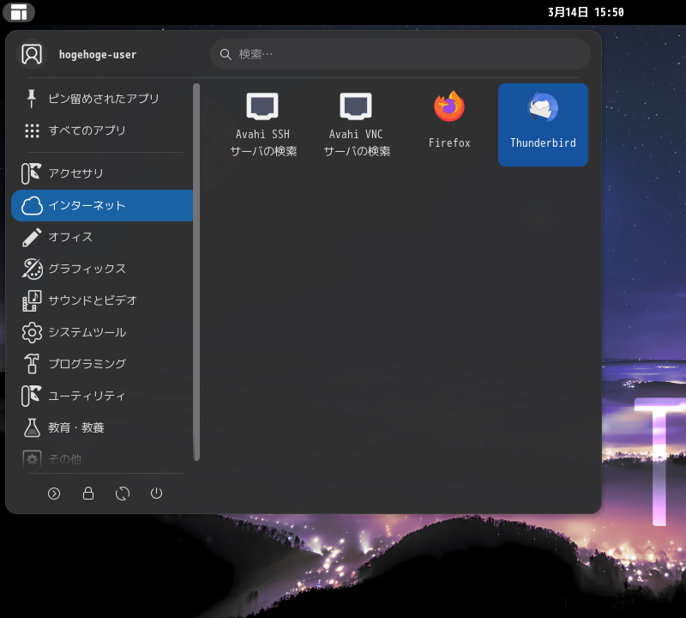The image size is (686, 618).
Task: Open Avahi VNC server browser
Action: 356,124
